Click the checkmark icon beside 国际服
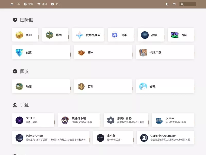The image size is (206, 155). pos(15,20)
